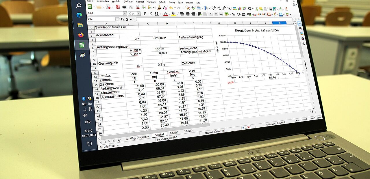370x179 pixels.
Task: Click the zoom slider in status bar
Action: (x=306, y=119)
